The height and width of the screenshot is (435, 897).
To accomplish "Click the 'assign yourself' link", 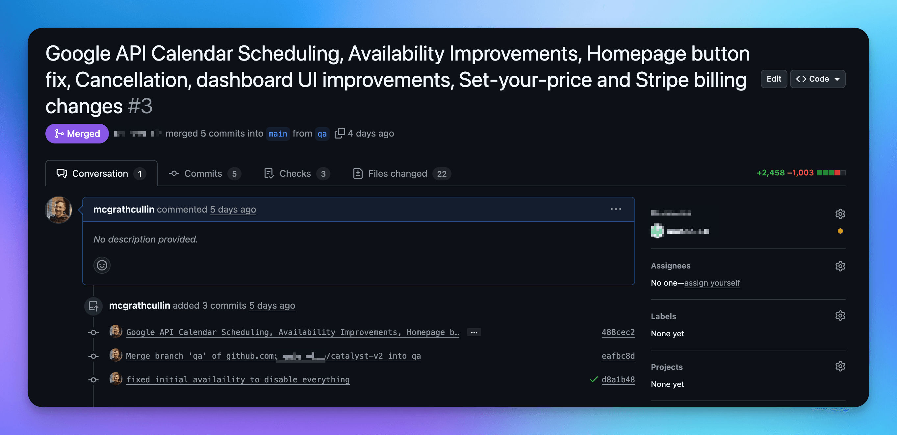I will coord(712,283).
